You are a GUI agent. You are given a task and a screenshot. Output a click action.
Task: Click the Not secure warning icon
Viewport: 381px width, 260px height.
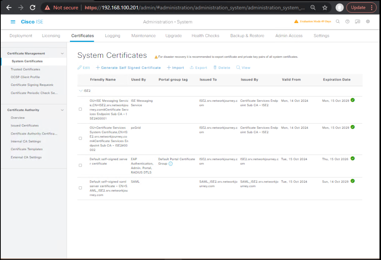[47, 8]
